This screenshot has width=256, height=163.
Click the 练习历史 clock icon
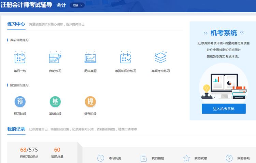[101, 158]
